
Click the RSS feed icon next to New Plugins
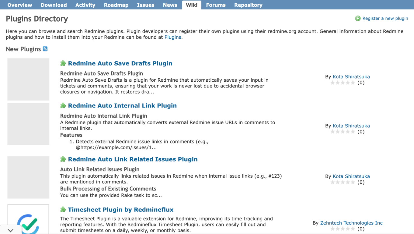[45, 49]
